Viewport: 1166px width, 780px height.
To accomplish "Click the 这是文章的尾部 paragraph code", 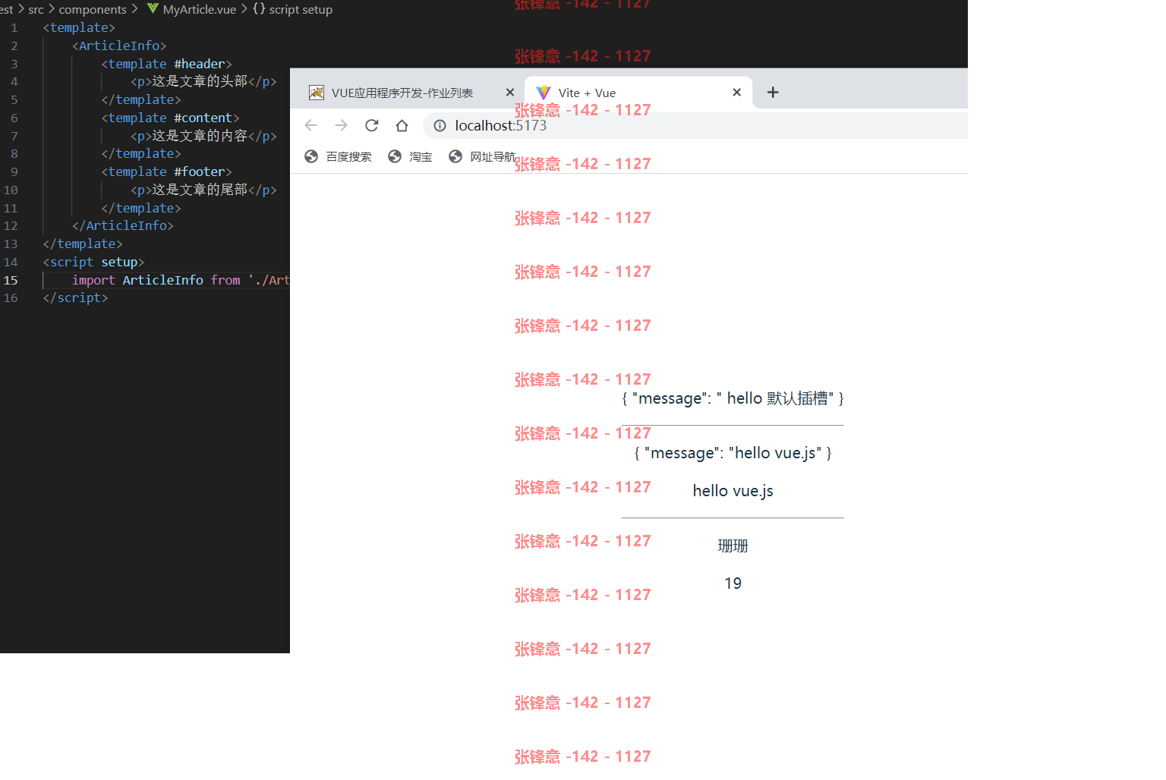I will 203,190.
